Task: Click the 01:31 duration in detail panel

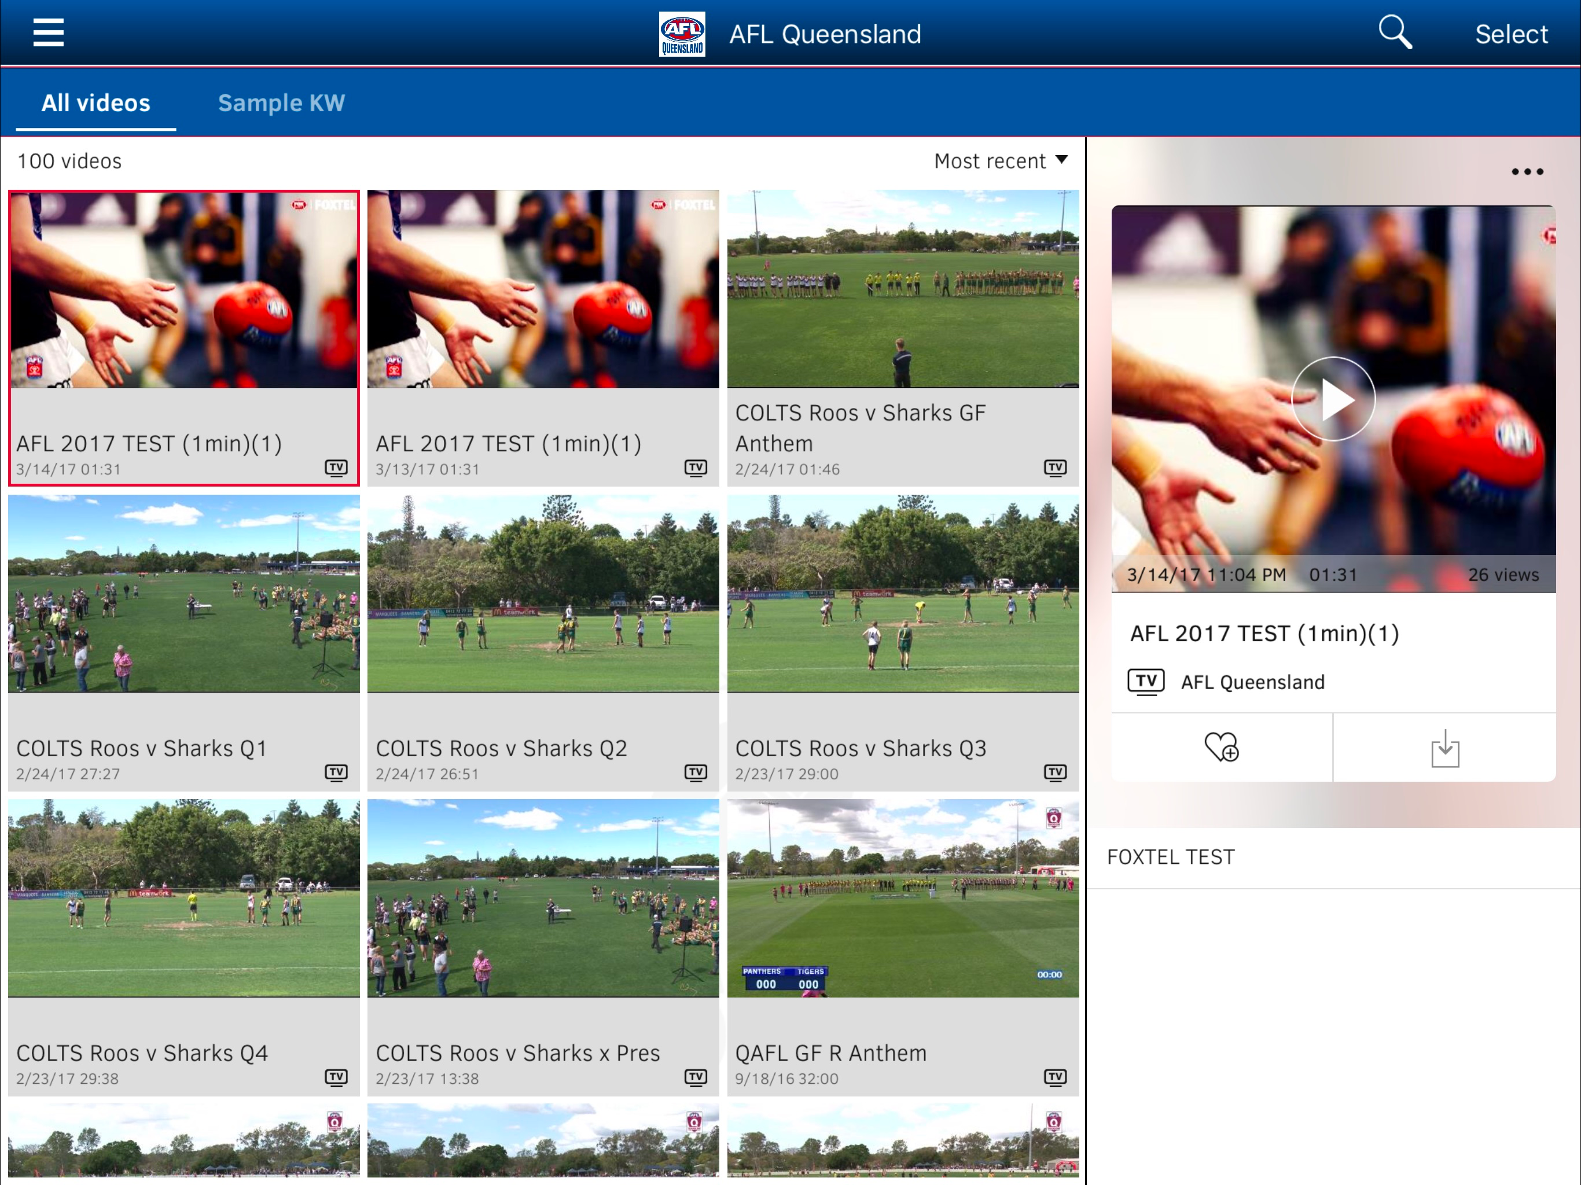Action: tap(1333, 575)
